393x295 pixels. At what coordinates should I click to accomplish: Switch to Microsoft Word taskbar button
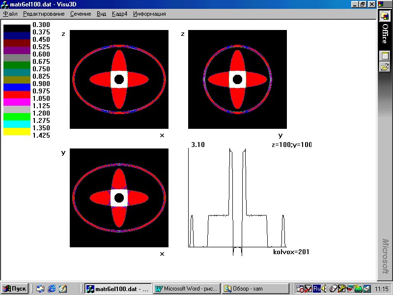[x=186, y=289]
